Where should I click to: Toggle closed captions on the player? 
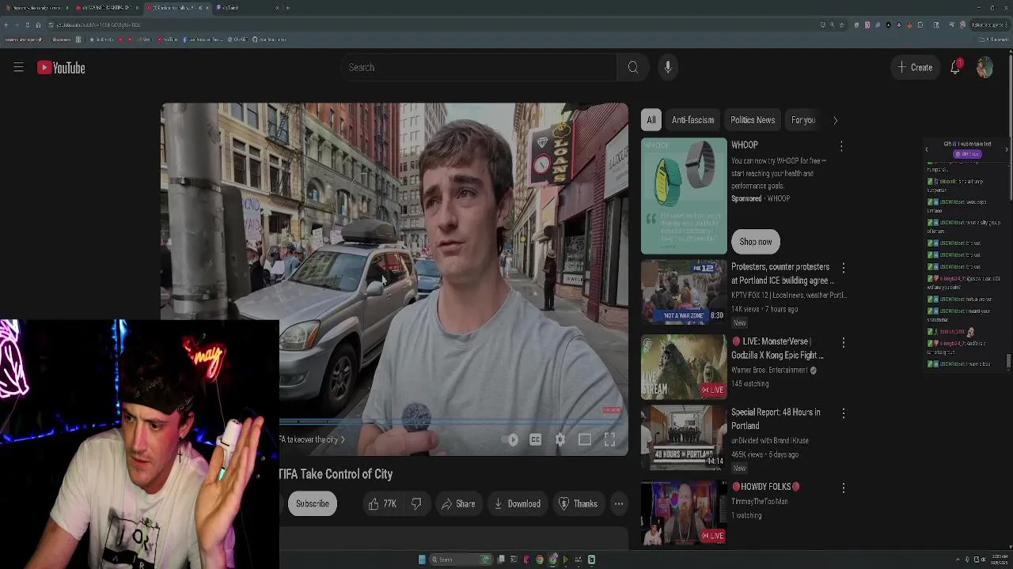point(536,439)
